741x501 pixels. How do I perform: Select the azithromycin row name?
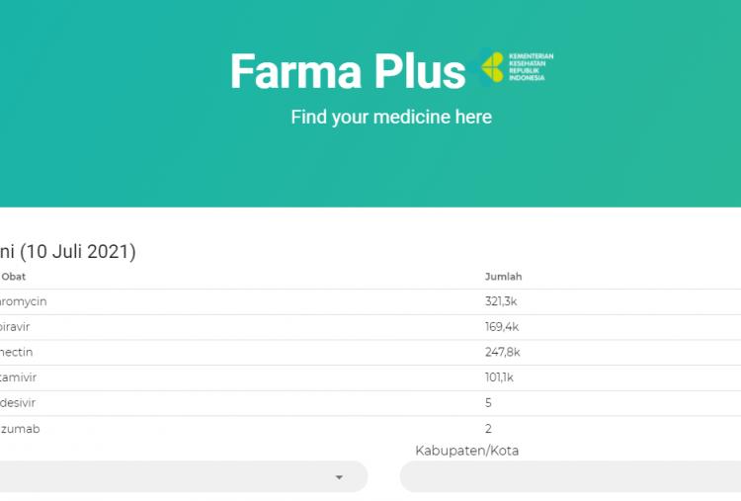tap(24, 301)
